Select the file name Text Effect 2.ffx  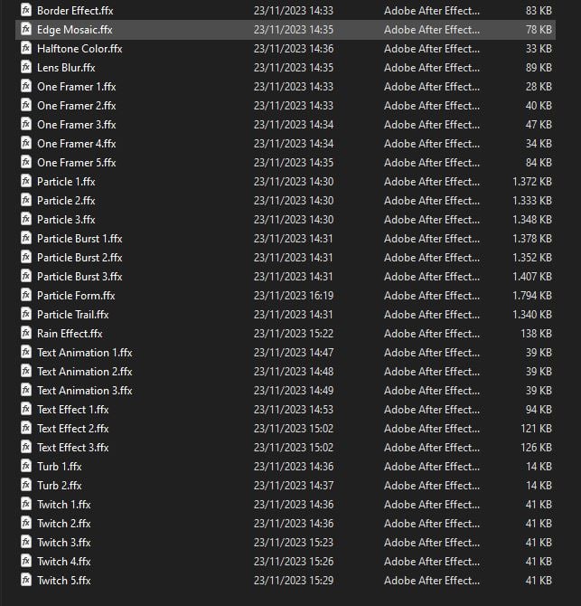click(x=73, y=428)
